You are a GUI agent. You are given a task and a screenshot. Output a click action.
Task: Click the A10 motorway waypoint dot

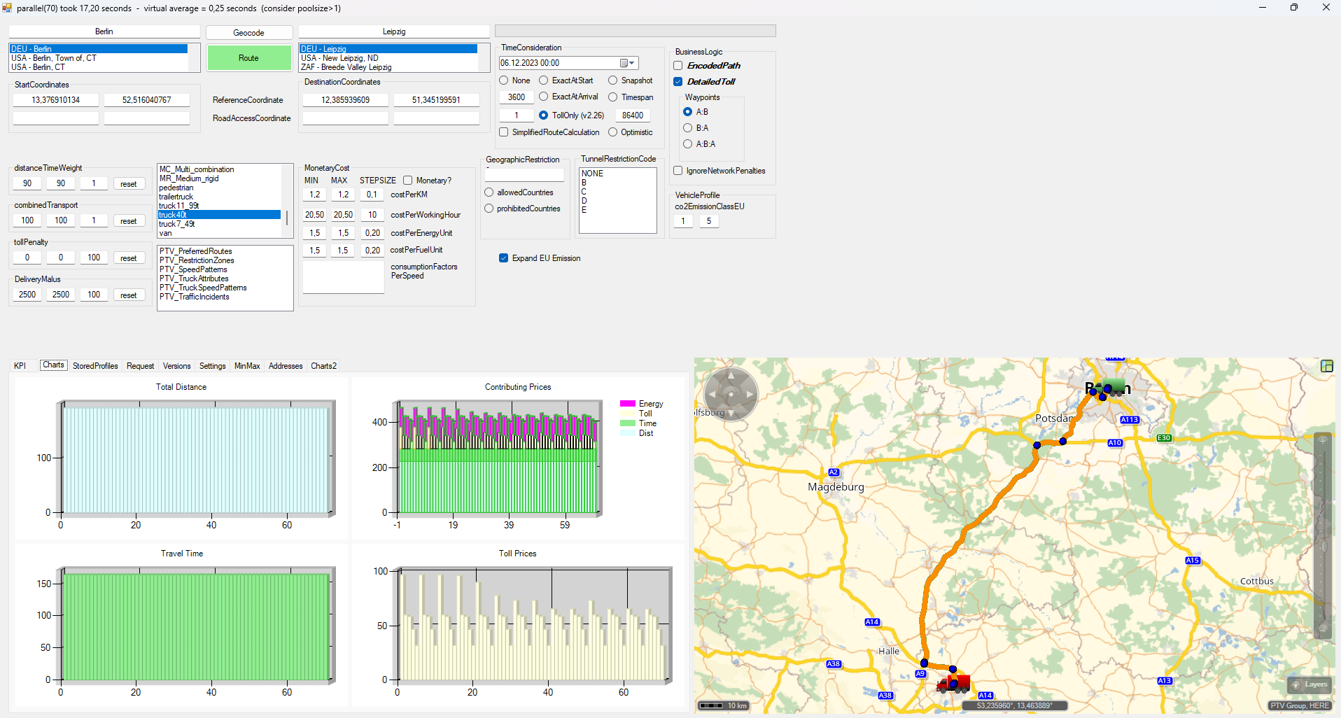click(x=1062, y=441)
